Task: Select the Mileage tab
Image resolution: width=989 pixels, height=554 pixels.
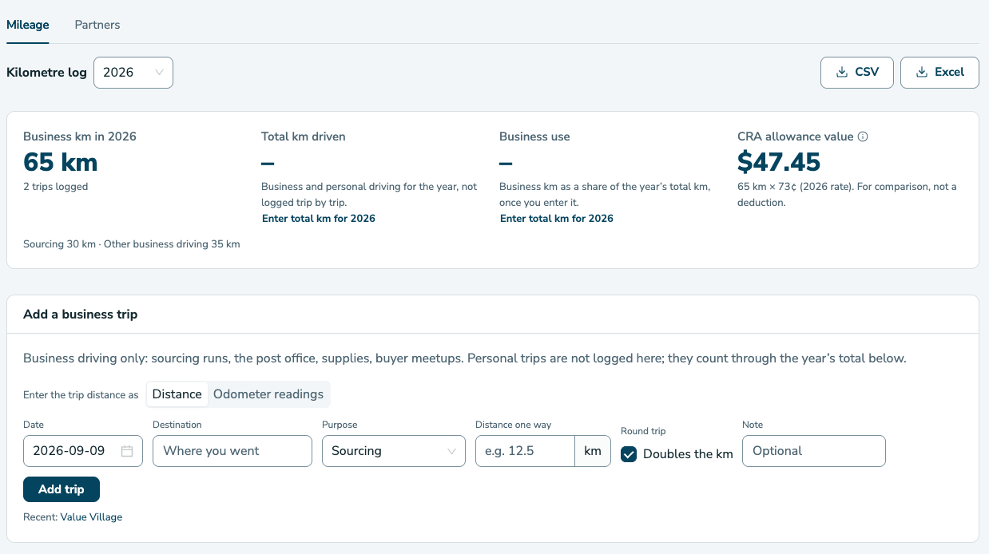Action: pos(28,25)
